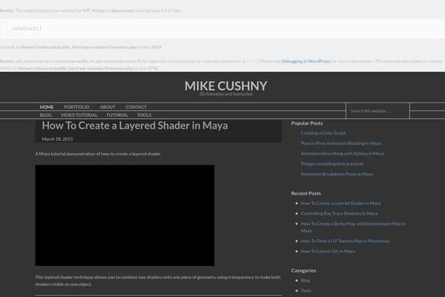Viewport: 445px width, 297px height.
Task: Click the March 18, 2015 post date
Action: point(57,139)
